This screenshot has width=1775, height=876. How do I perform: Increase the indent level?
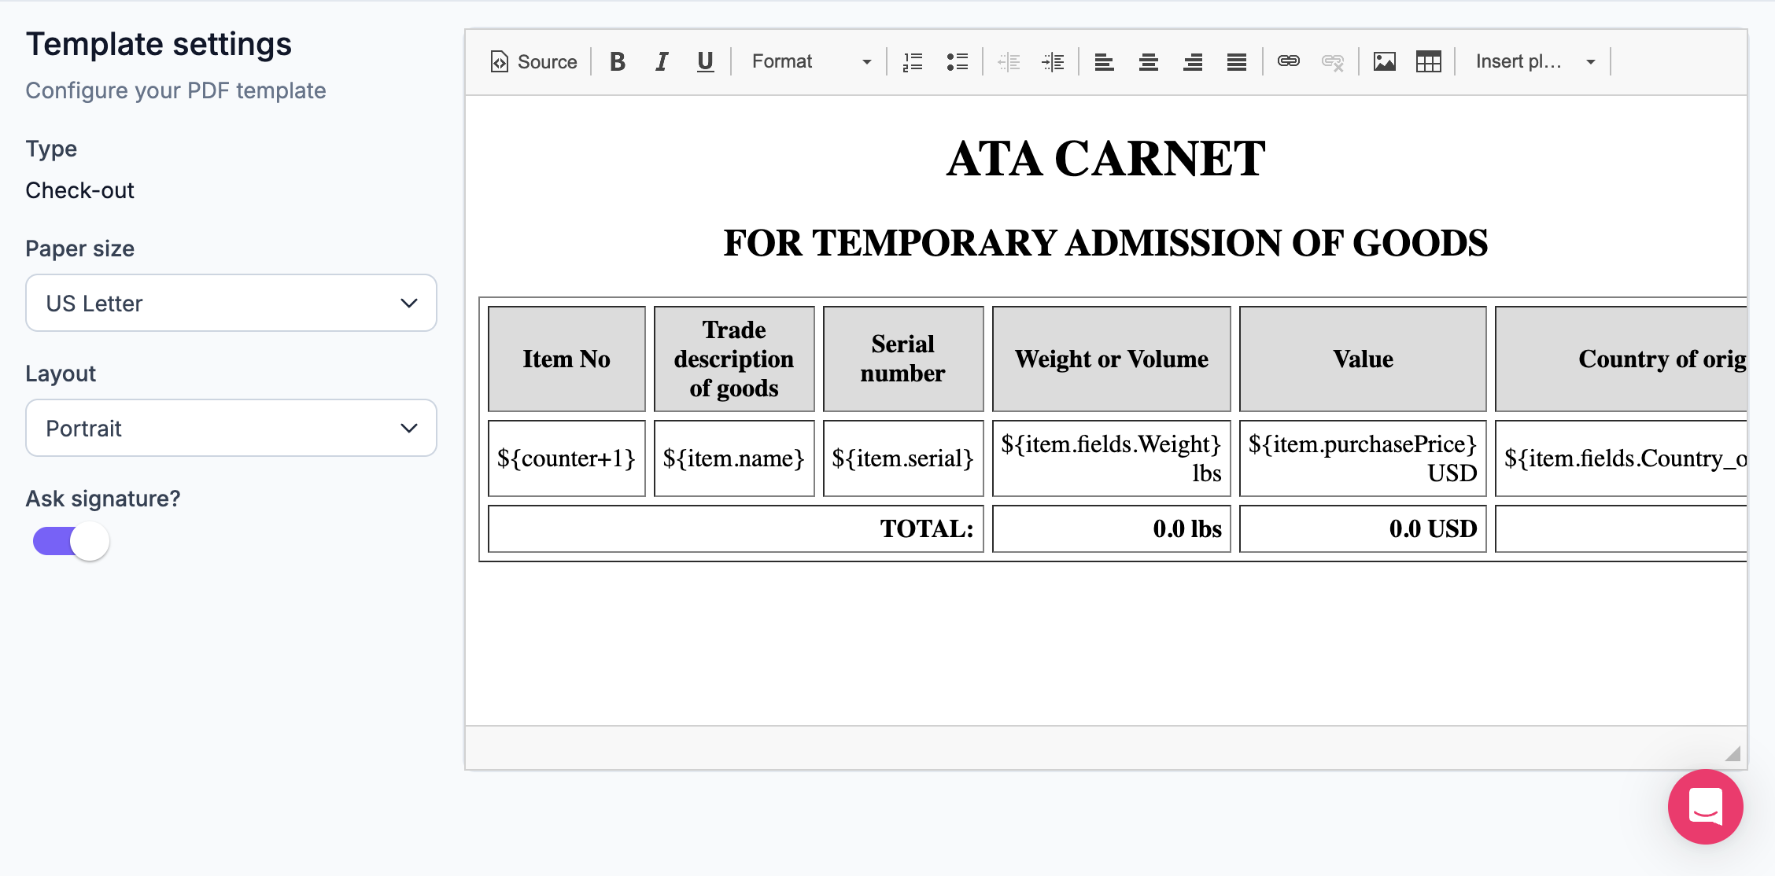(x=1053, y=61)
